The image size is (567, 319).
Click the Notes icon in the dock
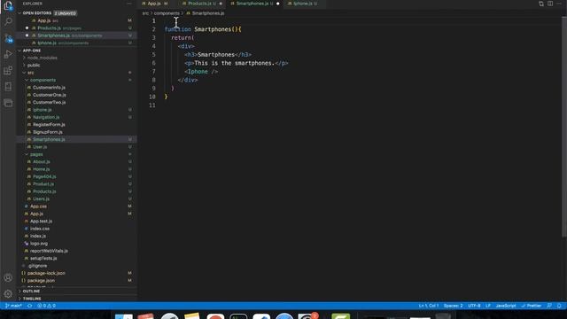coord(192,316)
